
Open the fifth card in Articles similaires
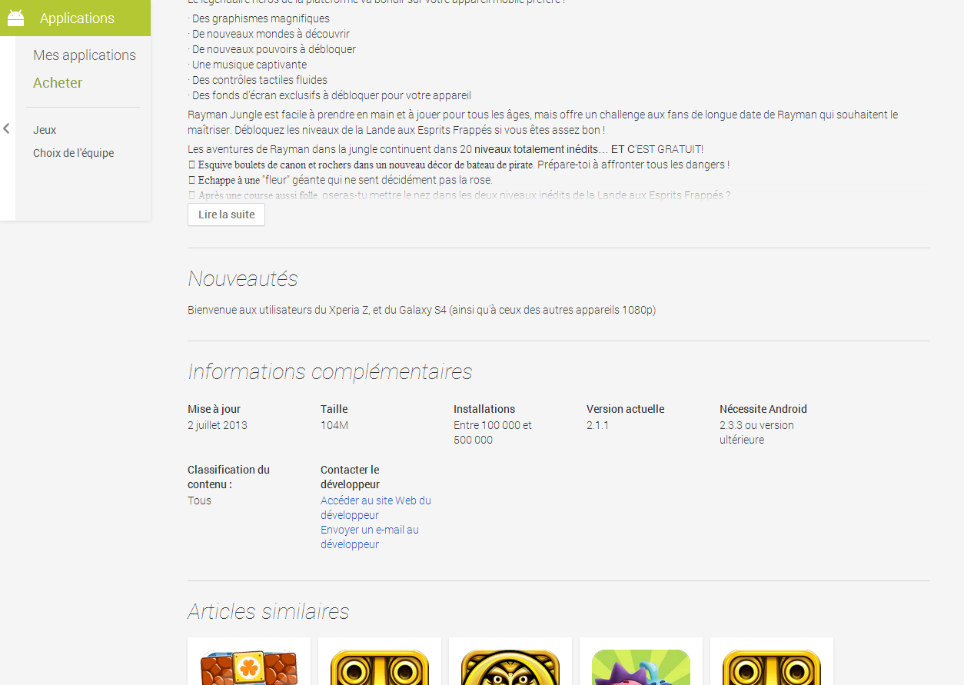click(772, 661)
